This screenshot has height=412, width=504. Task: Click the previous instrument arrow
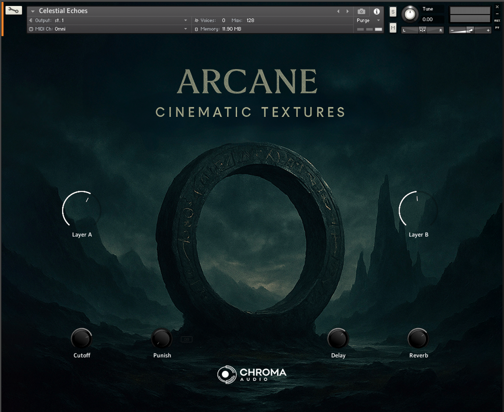(338, 11)
